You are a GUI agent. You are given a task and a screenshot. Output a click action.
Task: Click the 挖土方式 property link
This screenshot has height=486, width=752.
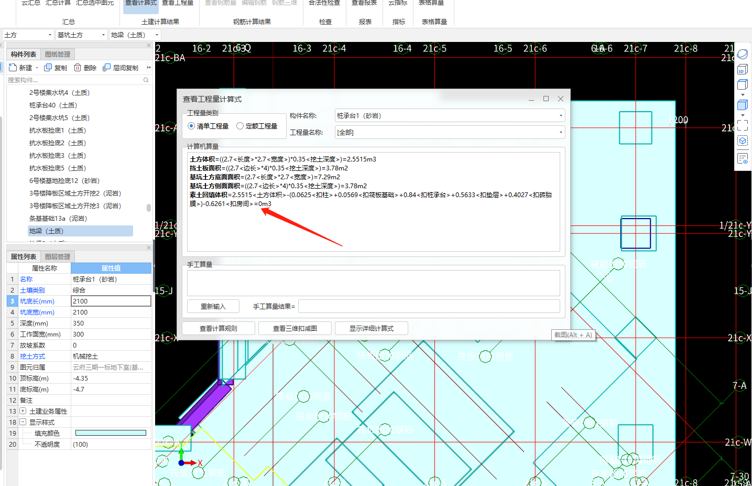pyautogui.click(x=32, y=357)
